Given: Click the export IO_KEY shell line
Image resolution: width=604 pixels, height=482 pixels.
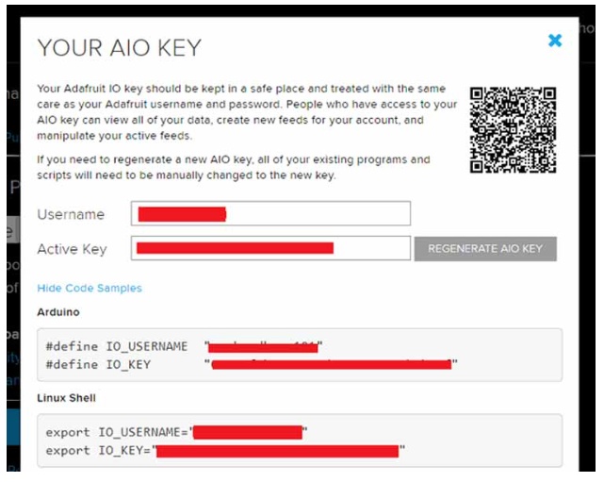Looking at the screenshot, I should (99, 450).
